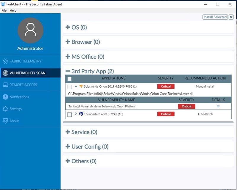Click the Solarwinds Orion 2019.4.5200.9083 (1) label
The width and height of the screenshot is (237, 190).
[110, 86]
